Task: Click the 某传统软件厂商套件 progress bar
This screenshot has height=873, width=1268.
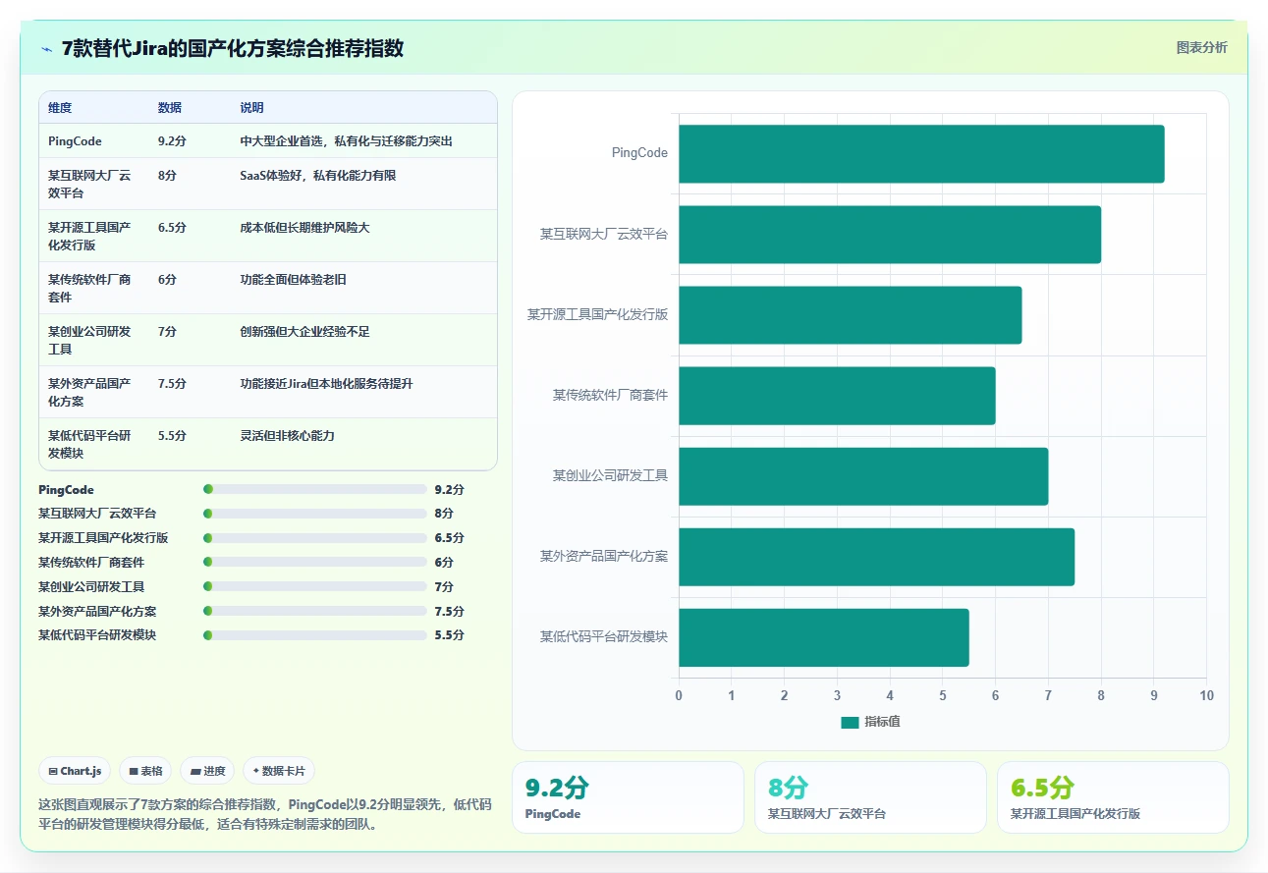Action: click(314, 563)
